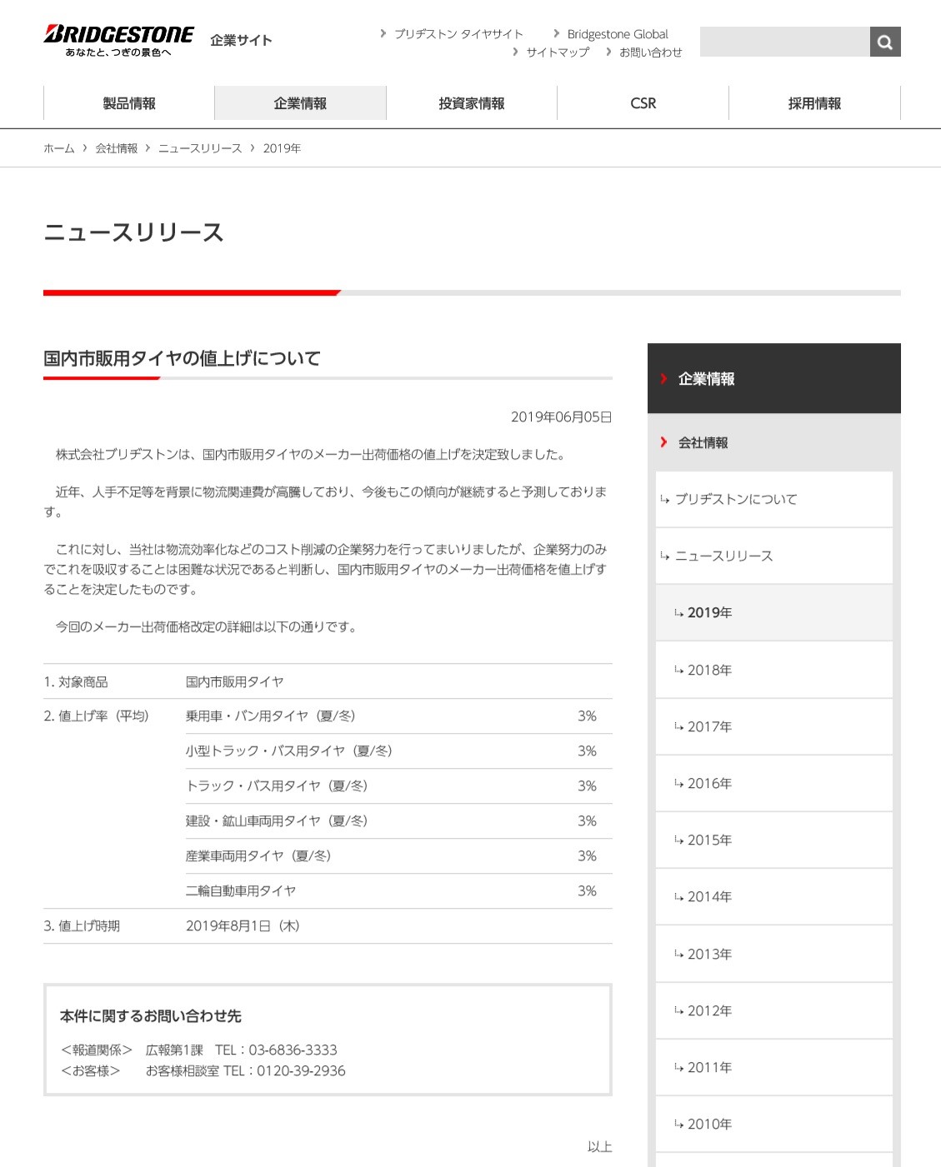Image resolution: width=941 pixels, height=1167 pixels.
Task: Click the Bridgestone logo
Action: [x=118, y=39]
